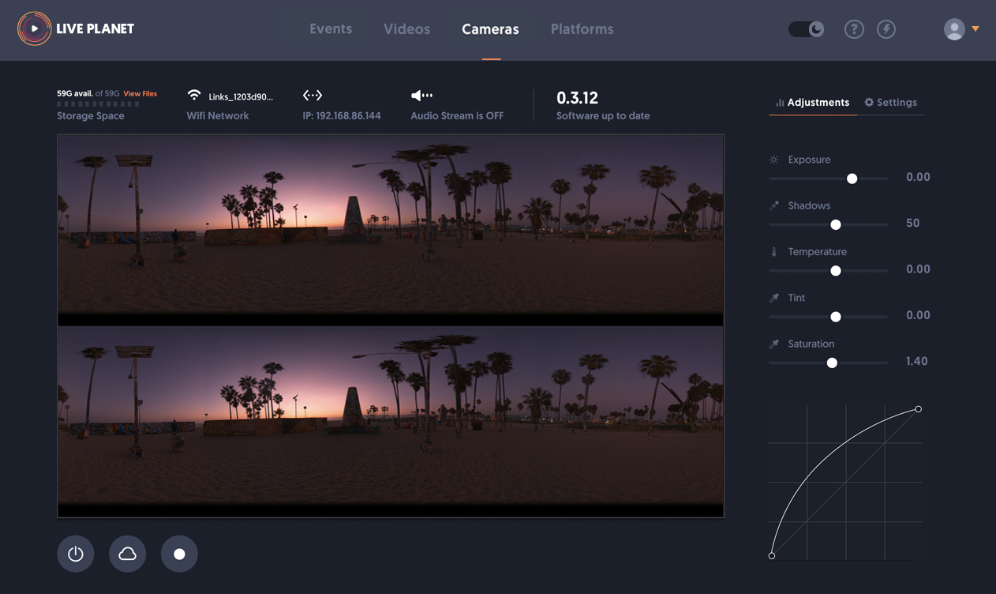
Task: Go to the Platforms tab
Action: click(x=582, y=29)
